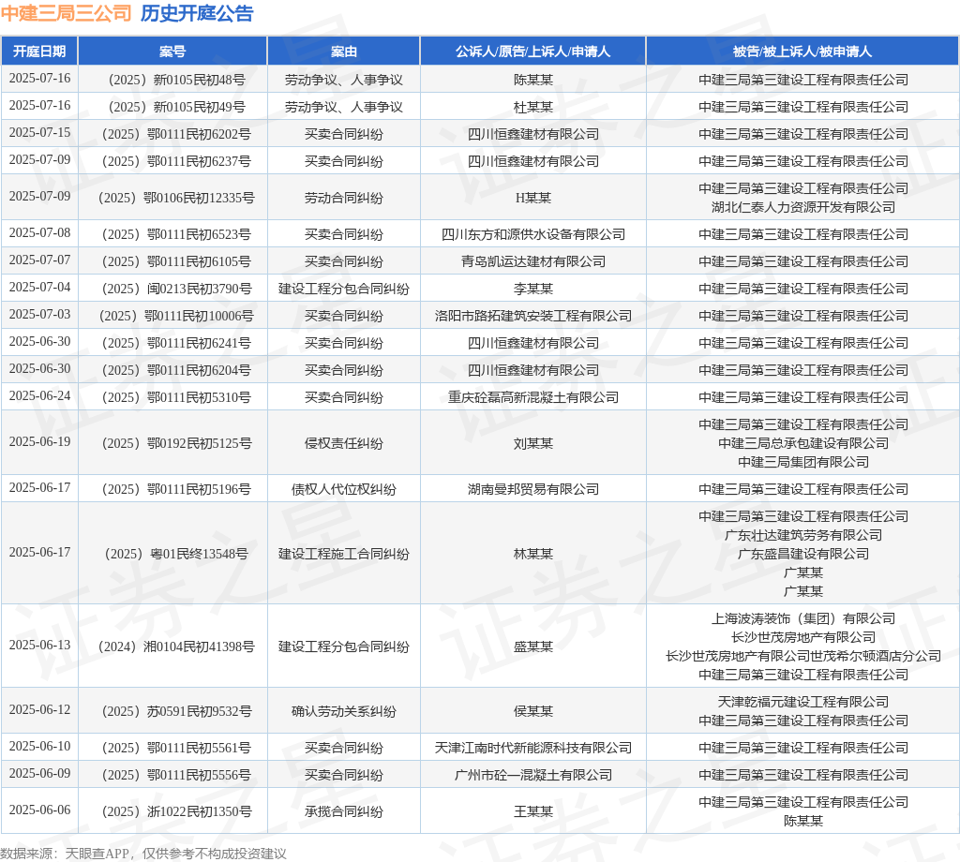Click plaintiff 王某某
This screenshot has width=960, height=862.
click(x=532, y=811)
